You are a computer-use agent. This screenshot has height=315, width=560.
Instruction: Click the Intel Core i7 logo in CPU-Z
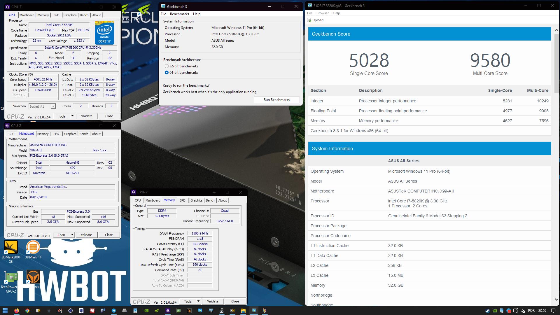[104, 32]
